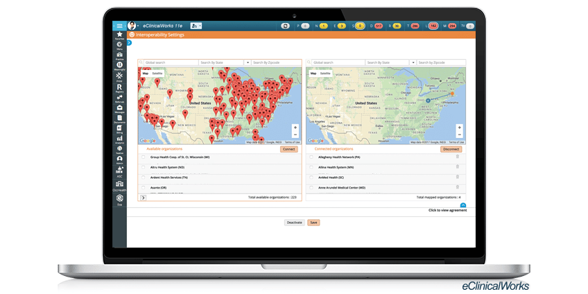Open the L counter showing 182

pos(433,26)
